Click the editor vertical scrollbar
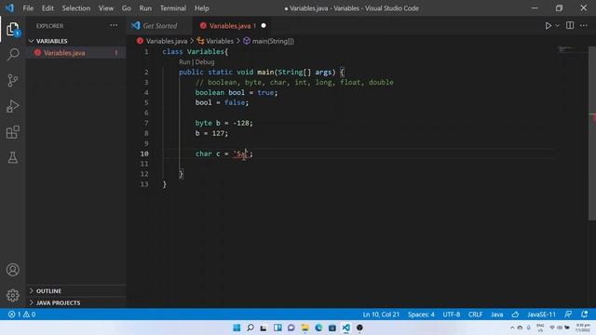Screen dimensions: 596x335 coord(592,133)
